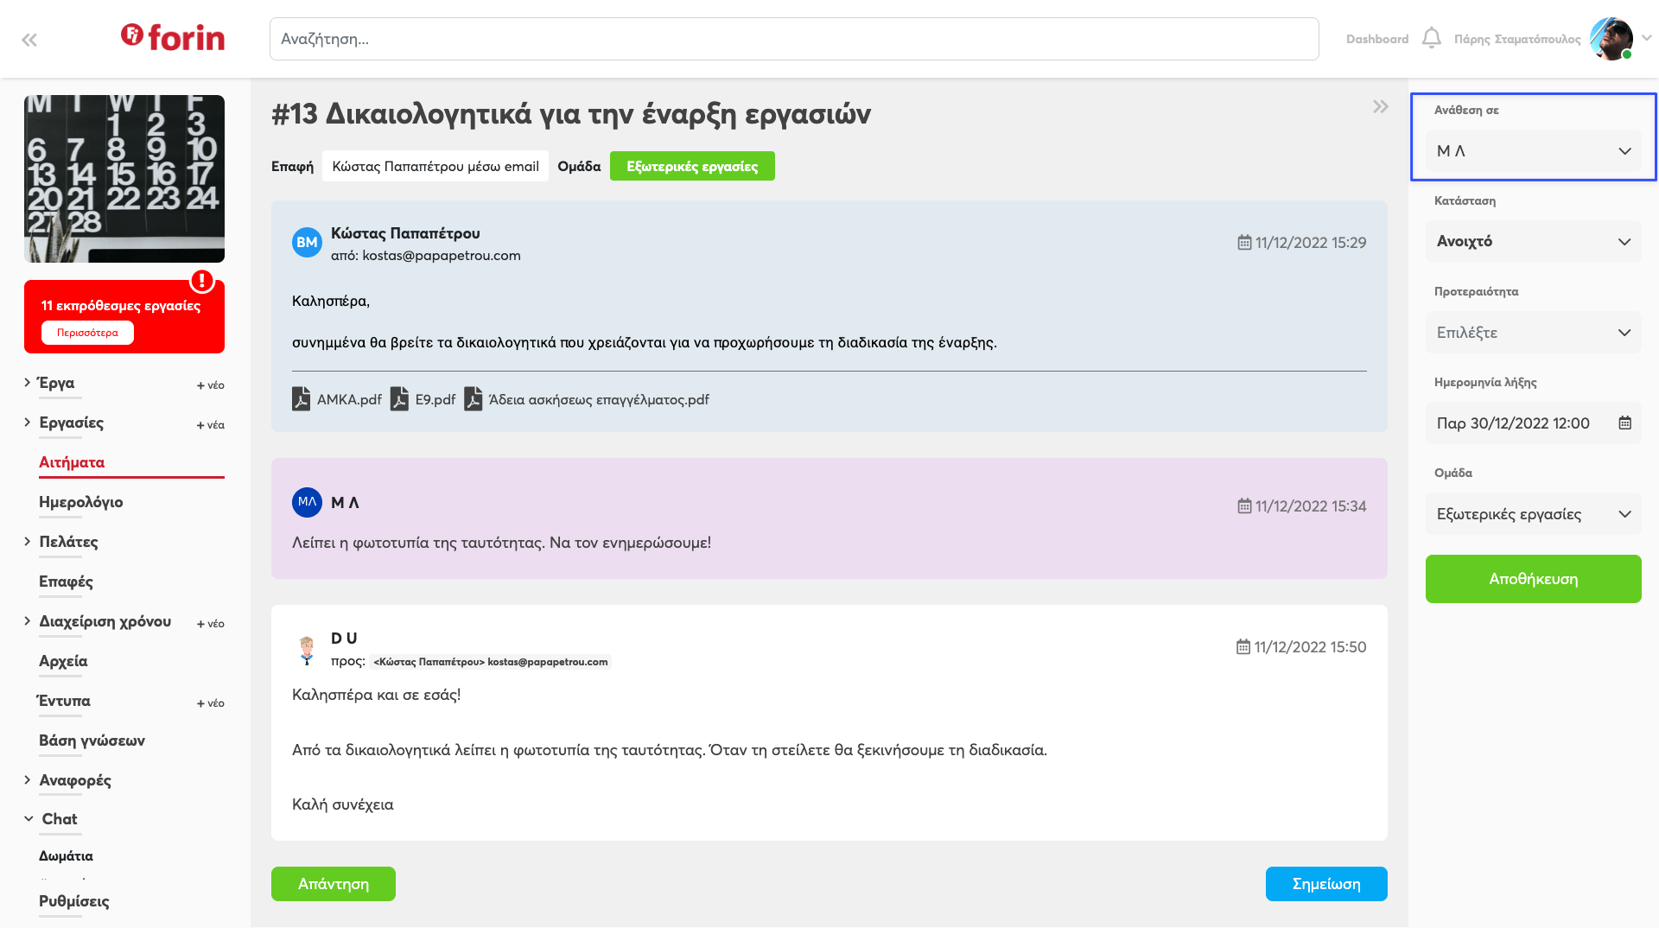Expand the Έργα sidebar section
1659x928 pixels.
(28, 382)
